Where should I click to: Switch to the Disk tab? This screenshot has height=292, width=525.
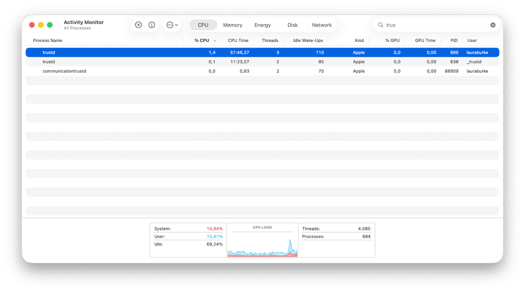pos(292,25)
